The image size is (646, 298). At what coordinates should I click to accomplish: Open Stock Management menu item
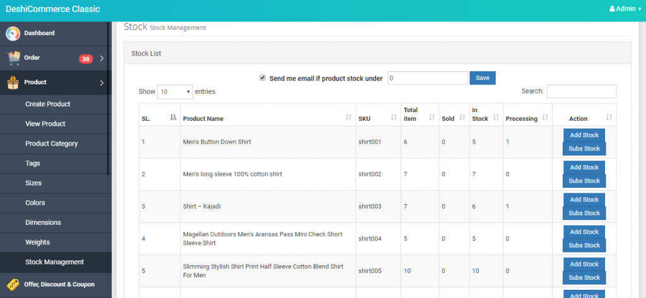click(54, 262)
